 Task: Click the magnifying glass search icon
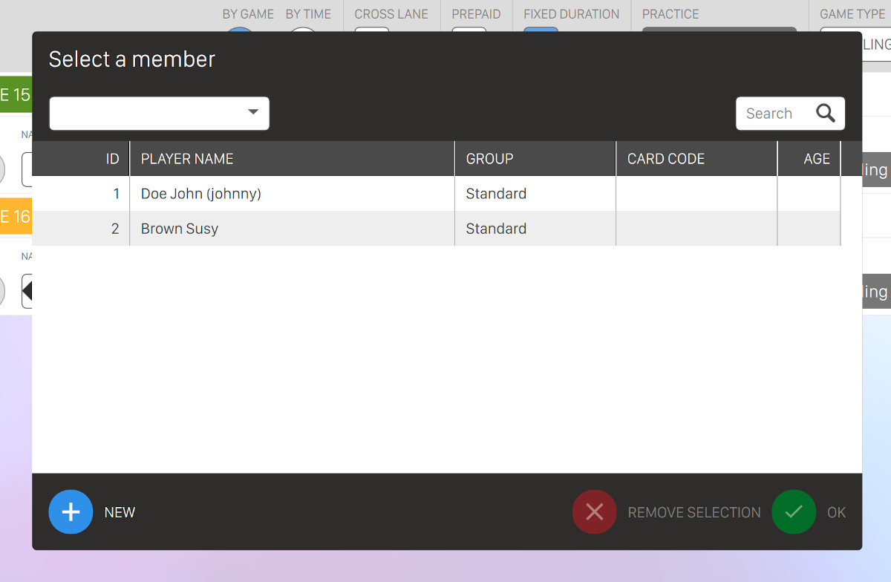(826, 114)
